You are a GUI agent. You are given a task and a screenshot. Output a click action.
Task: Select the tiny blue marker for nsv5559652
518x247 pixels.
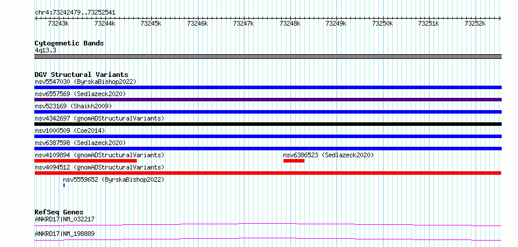point(64,185)
